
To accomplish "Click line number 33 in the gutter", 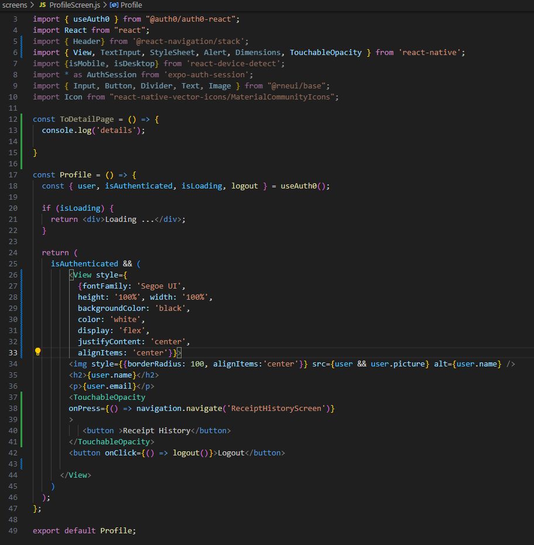I will pyautogui.click(x=13, y=353).
